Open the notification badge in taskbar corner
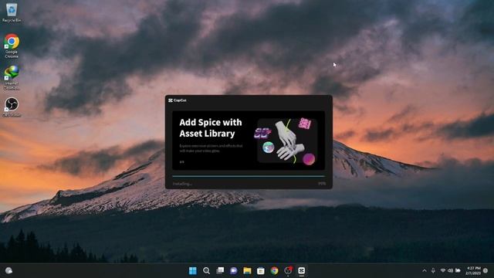 (486, 271)
